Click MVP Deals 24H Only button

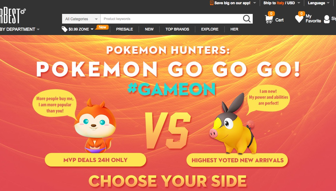95,160
